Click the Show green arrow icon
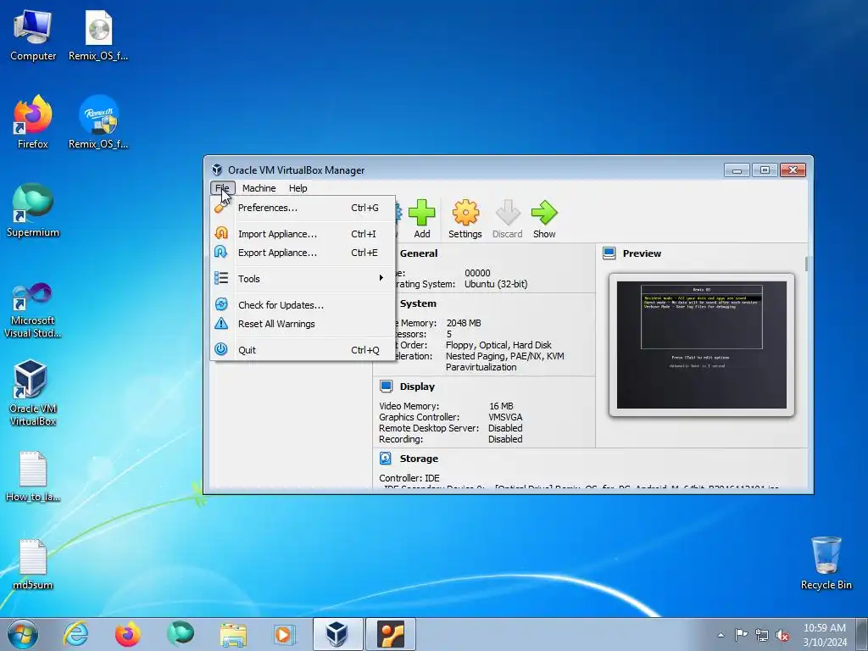Image resolution: width=868 pixels, height=651 pixels. (x=544, y=213)
